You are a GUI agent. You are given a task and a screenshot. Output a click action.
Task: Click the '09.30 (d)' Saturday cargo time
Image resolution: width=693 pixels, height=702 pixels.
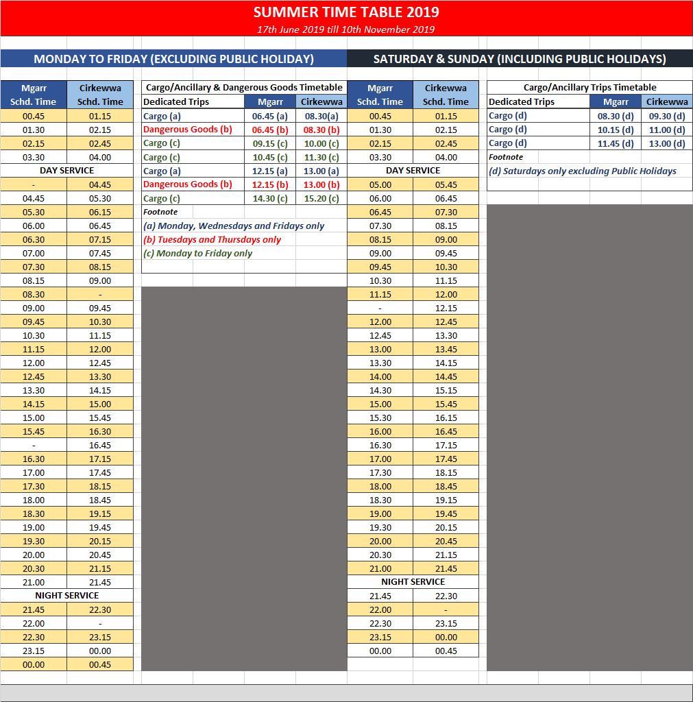[x=667, y=117]
